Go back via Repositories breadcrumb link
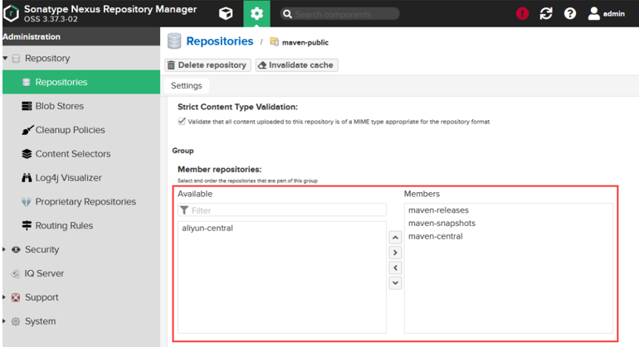This screenshot has width=639, height=347. pos(220,41)
